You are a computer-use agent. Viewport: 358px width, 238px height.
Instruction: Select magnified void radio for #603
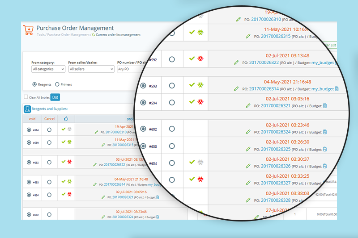pyautogui.click(x=143, y=146)
